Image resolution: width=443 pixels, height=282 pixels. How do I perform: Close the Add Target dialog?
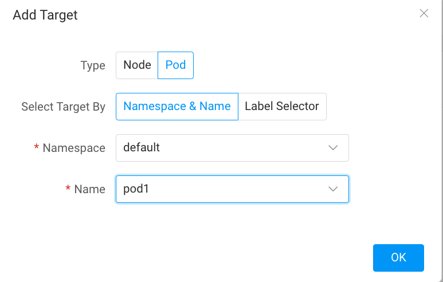tap(424, 13)
